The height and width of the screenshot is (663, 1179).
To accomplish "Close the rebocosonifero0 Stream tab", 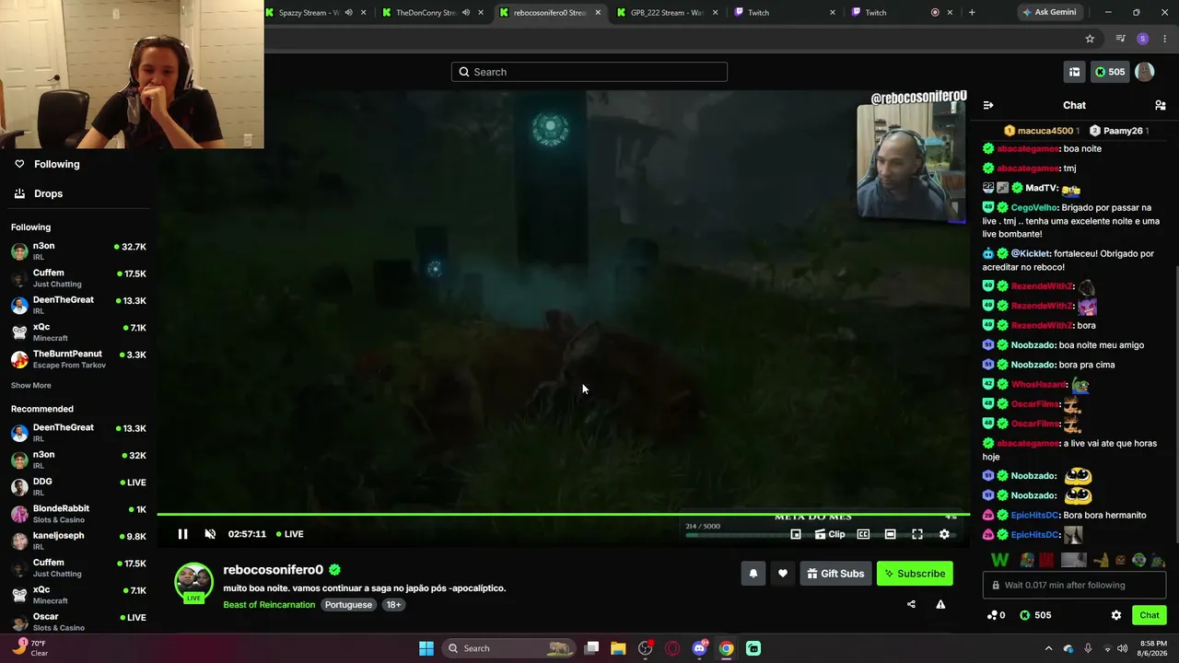I will point(599,13).
